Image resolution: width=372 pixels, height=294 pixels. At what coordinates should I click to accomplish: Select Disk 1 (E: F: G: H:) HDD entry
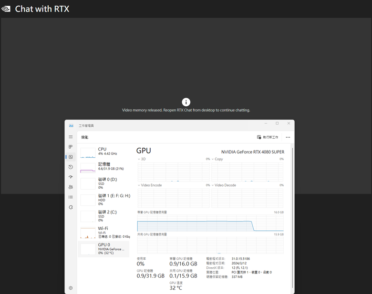pos(104,200)
